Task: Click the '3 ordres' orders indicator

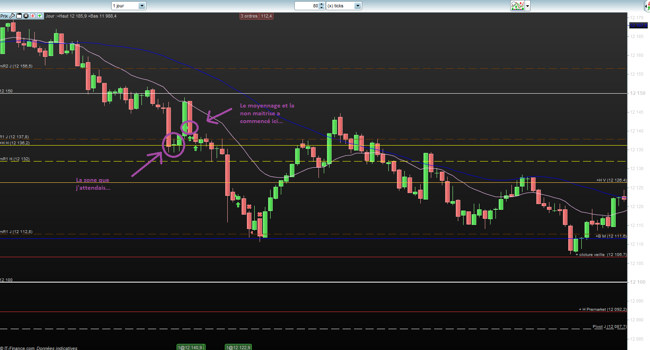Action: 249,16
